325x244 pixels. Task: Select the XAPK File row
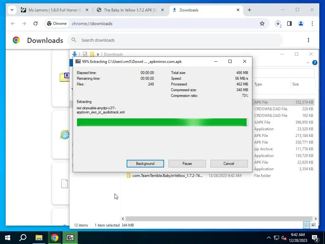(x=283, y=122)
